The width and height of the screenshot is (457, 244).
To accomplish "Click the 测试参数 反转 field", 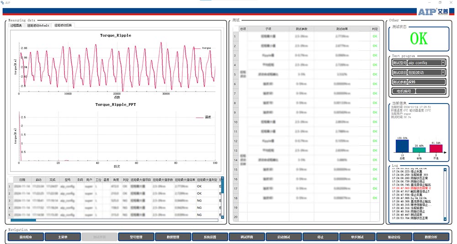I will pos(426,82).
